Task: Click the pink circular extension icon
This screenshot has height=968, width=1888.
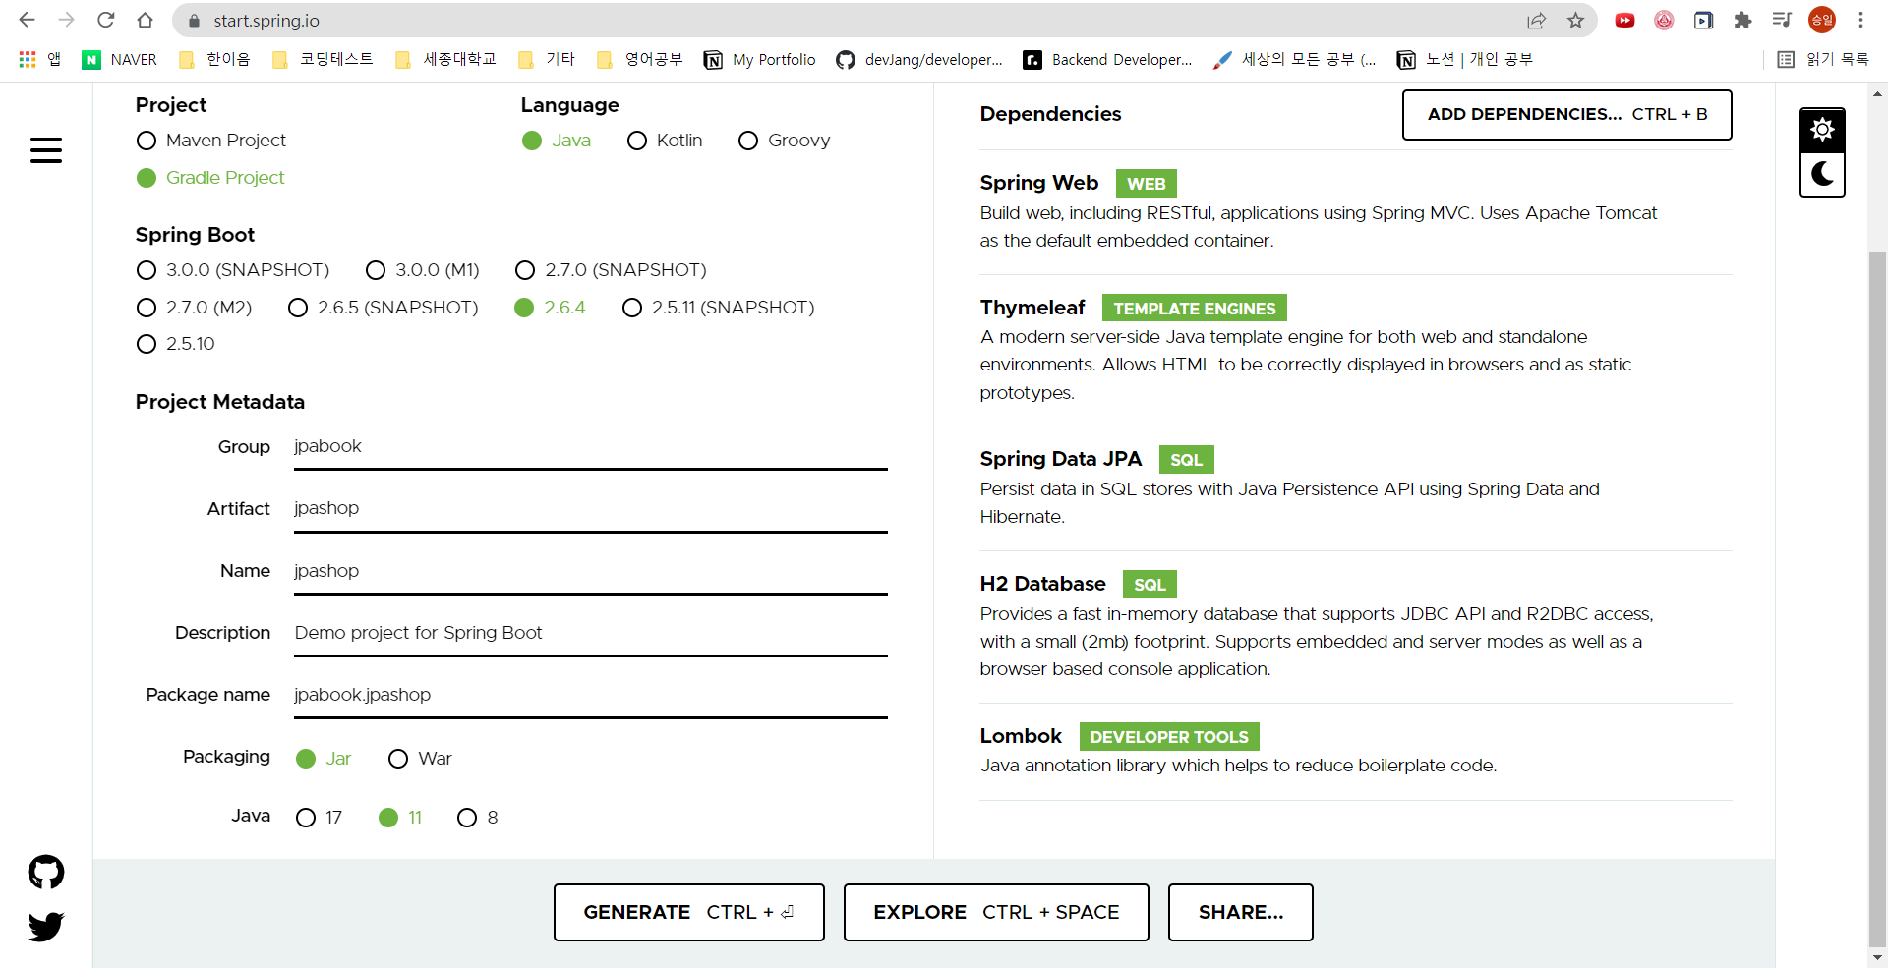Action: 1664,21
